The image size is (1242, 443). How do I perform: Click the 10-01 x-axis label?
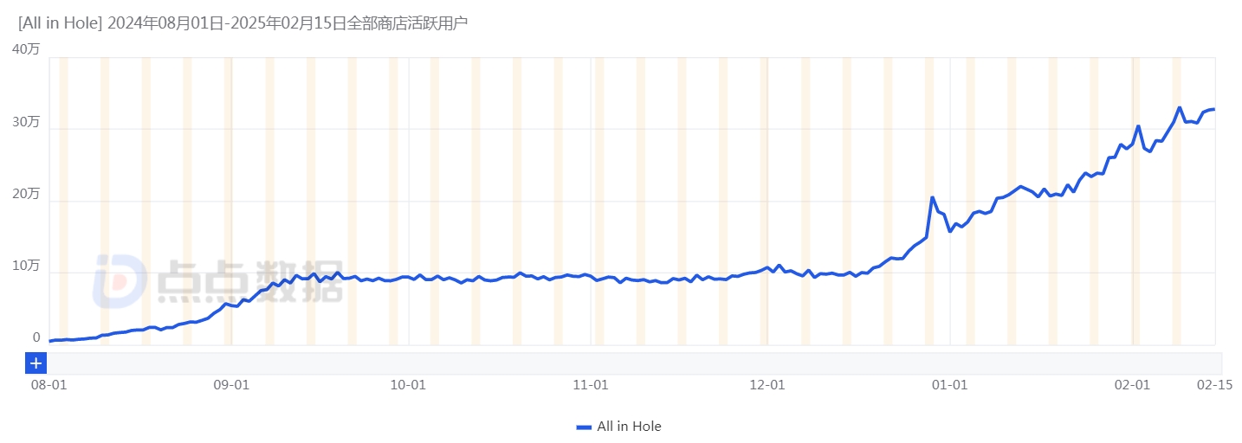click(x=409, y=384)
